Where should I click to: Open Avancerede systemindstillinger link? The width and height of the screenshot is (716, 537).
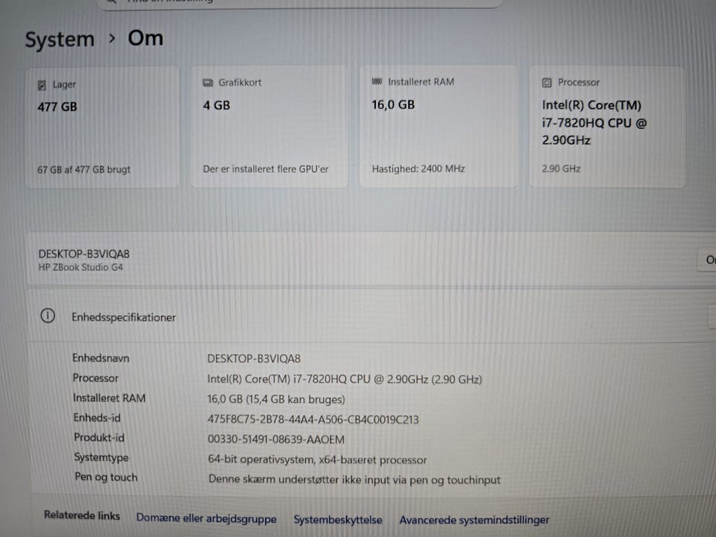[474, 520]
